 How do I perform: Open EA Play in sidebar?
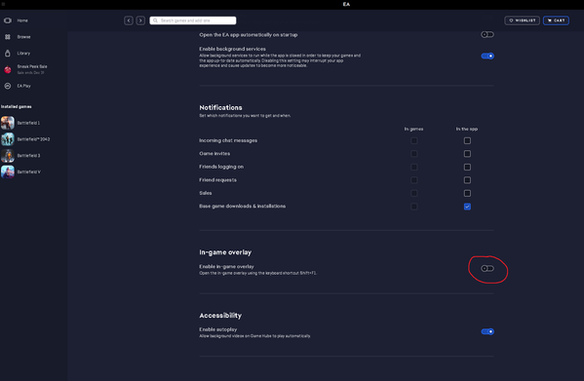(23, 86)
